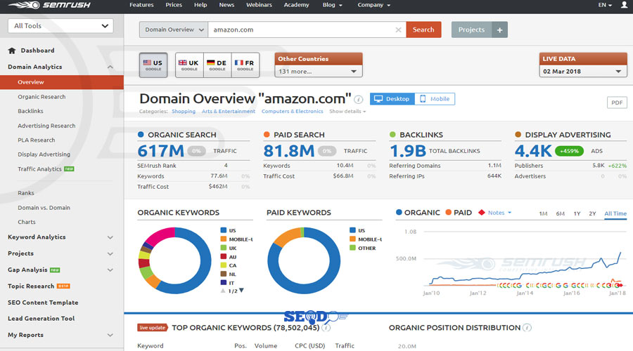This screenshot has height=351, width=633.
Task: Open the Notes dropdown on chart
Action: (x=499, y=213)
